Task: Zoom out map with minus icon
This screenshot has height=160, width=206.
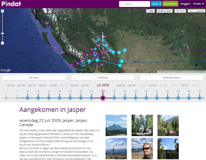Action: click(x=2, y=43)
